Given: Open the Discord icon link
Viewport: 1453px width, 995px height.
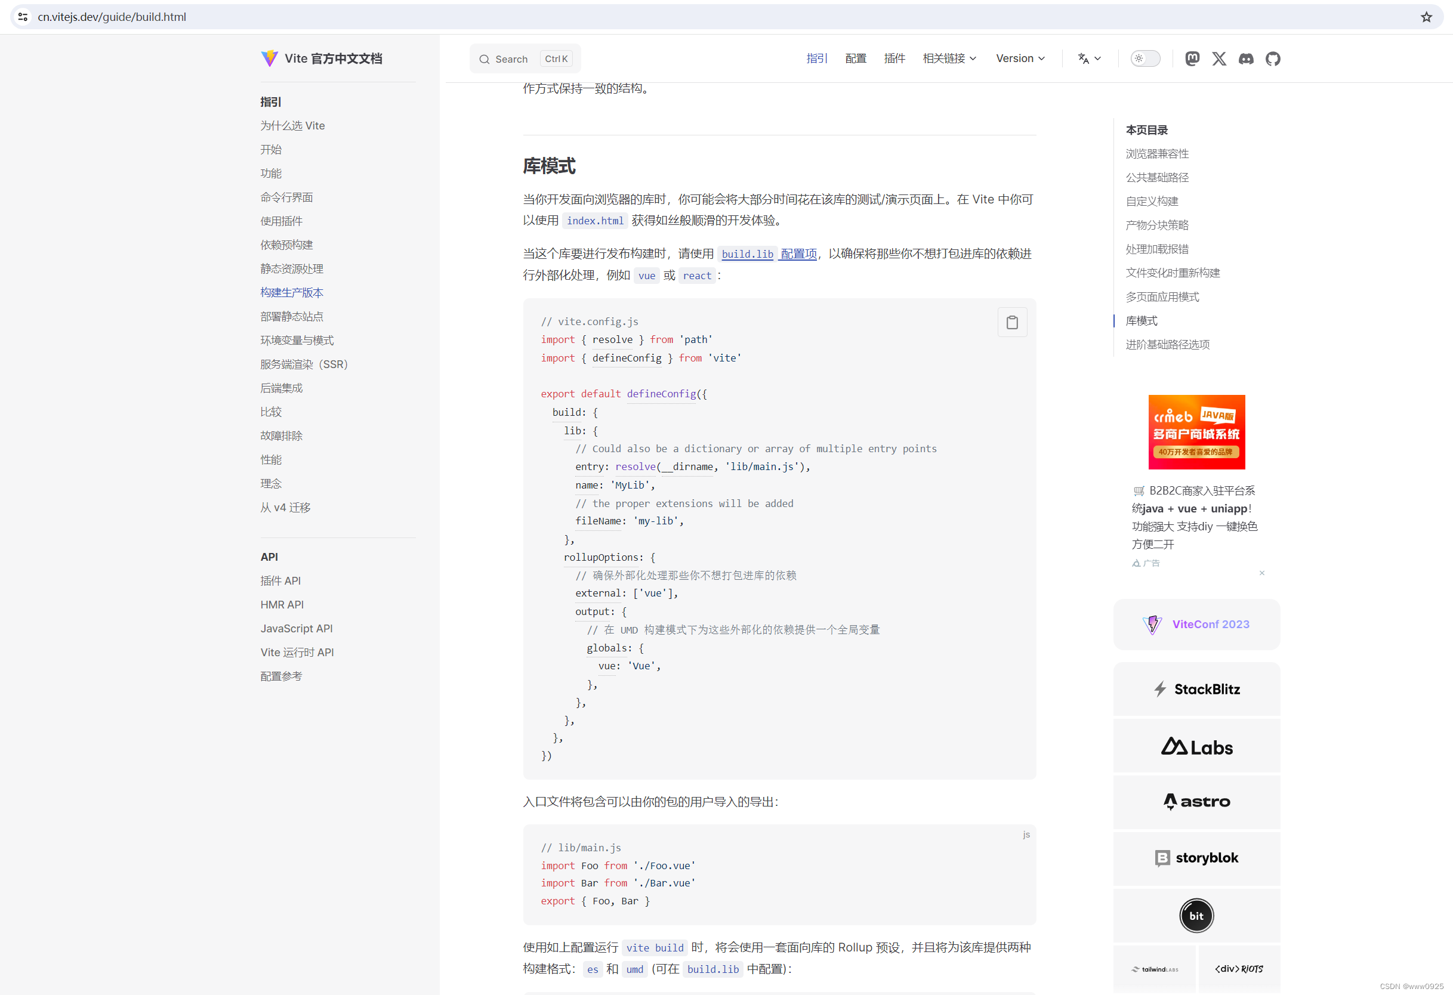Looking at the screenshot, I should click(x=1245, y=58).
